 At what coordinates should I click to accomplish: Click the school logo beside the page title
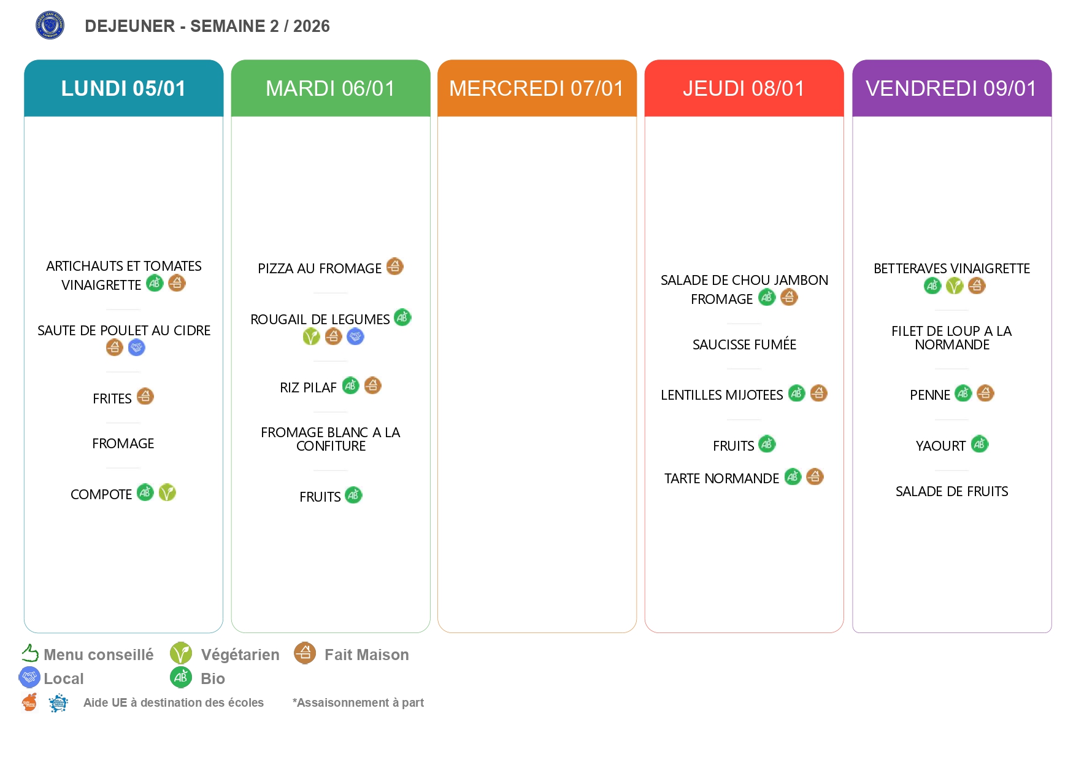pos(50,25)
